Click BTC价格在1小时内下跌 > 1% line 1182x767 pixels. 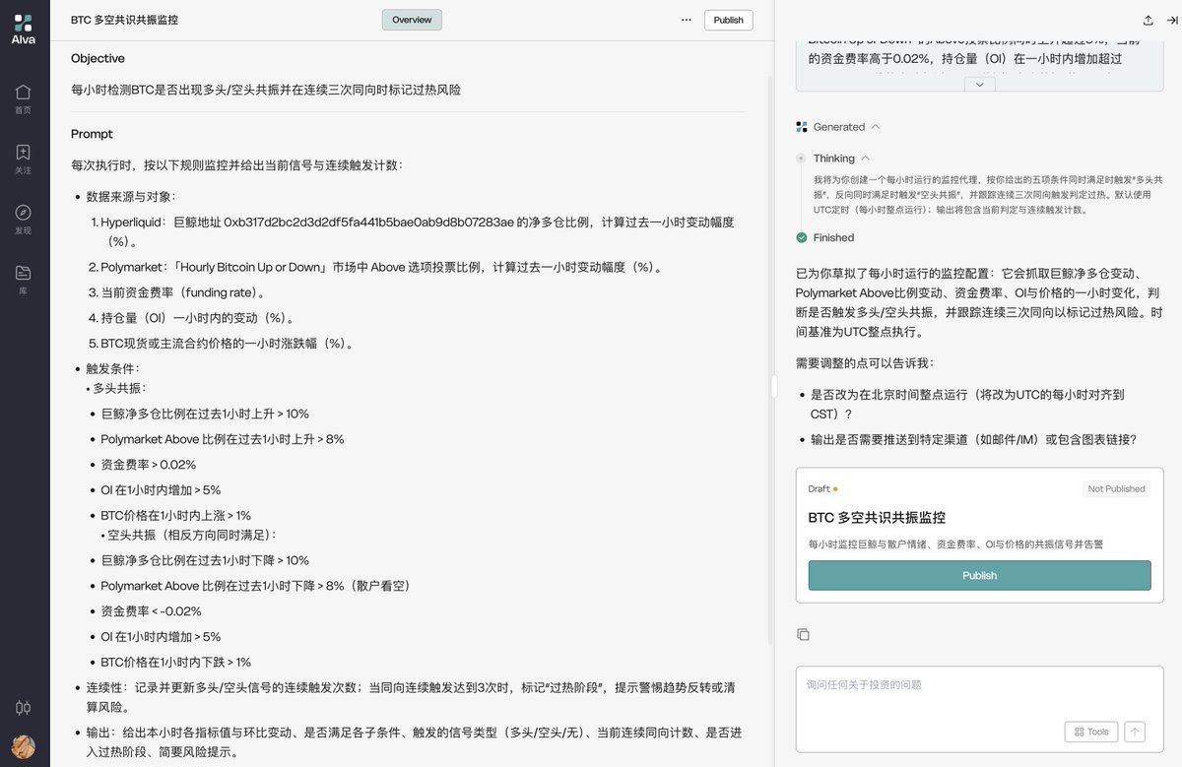tap(175, 662)
